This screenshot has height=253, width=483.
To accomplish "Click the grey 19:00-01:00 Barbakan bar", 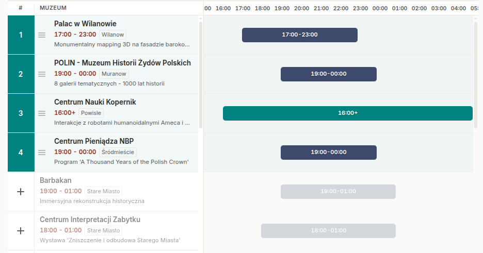I will click(338, 192).
